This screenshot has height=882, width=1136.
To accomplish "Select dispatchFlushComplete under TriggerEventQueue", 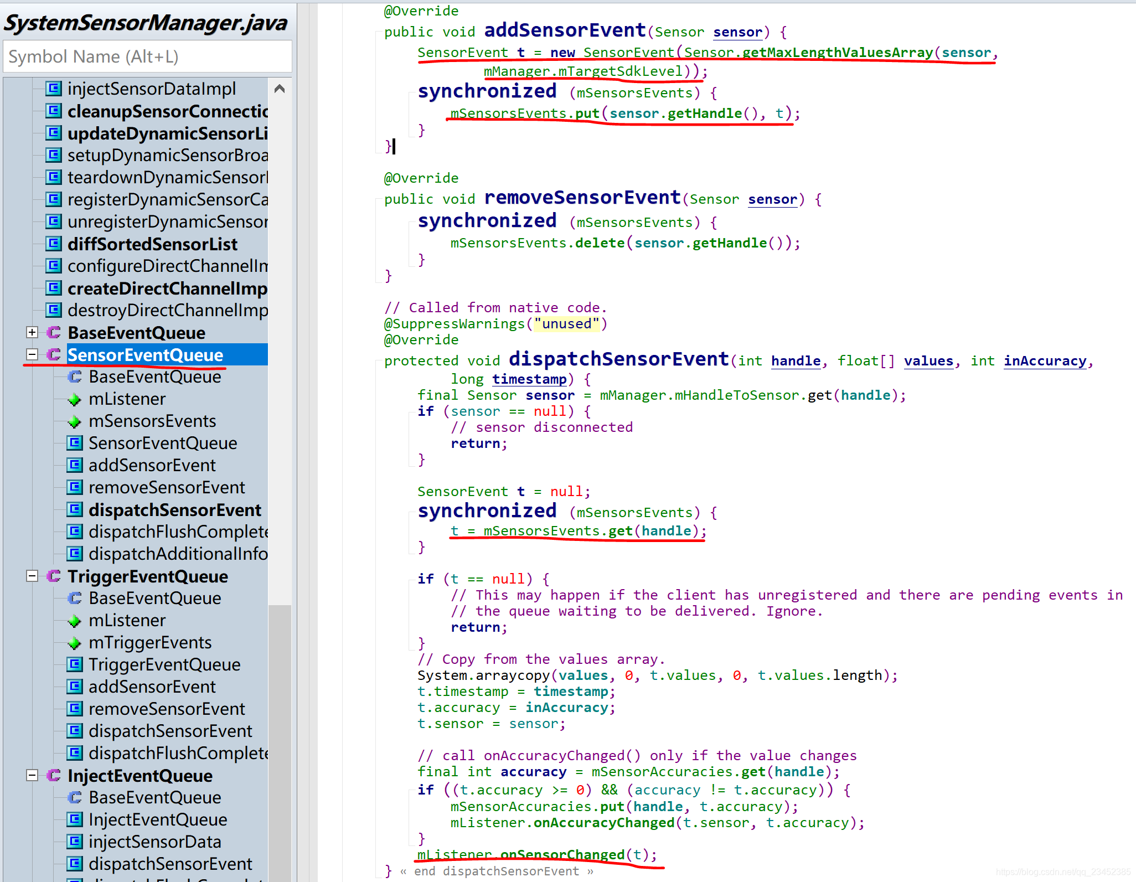I will pos(178,753).
